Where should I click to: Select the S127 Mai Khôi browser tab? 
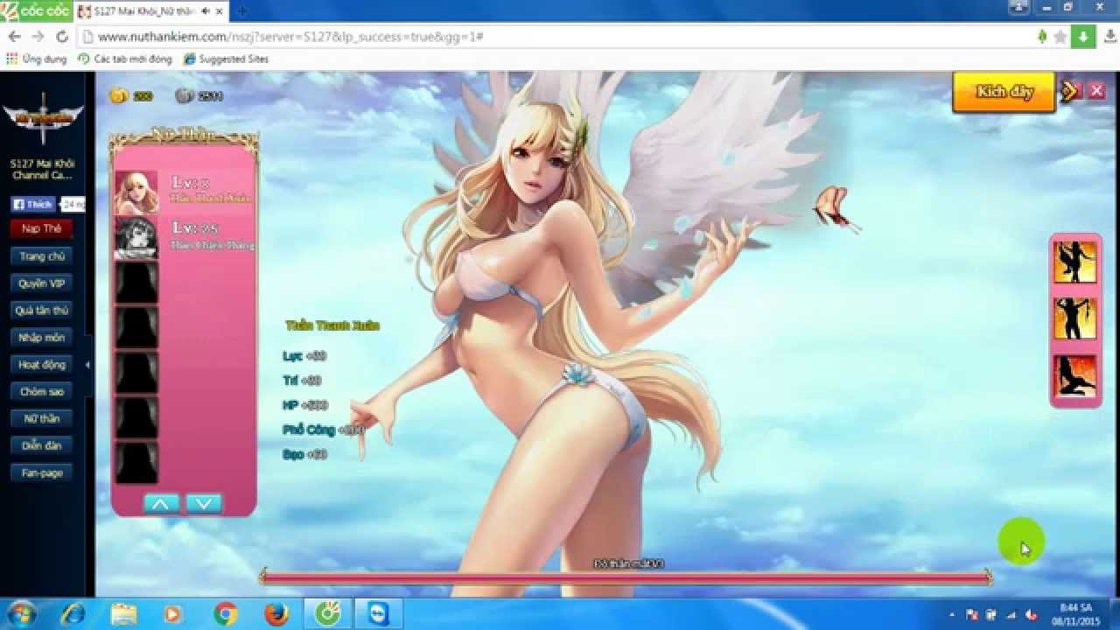pyautogui.click(x=143, y=11)
